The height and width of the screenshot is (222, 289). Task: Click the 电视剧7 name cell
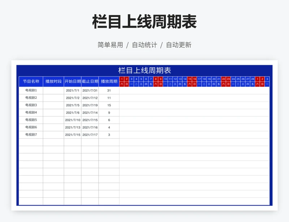(x=31, y=135)
